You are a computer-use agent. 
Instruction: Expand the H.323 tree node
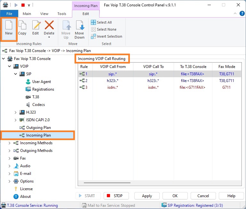click(x=15, y=112)
